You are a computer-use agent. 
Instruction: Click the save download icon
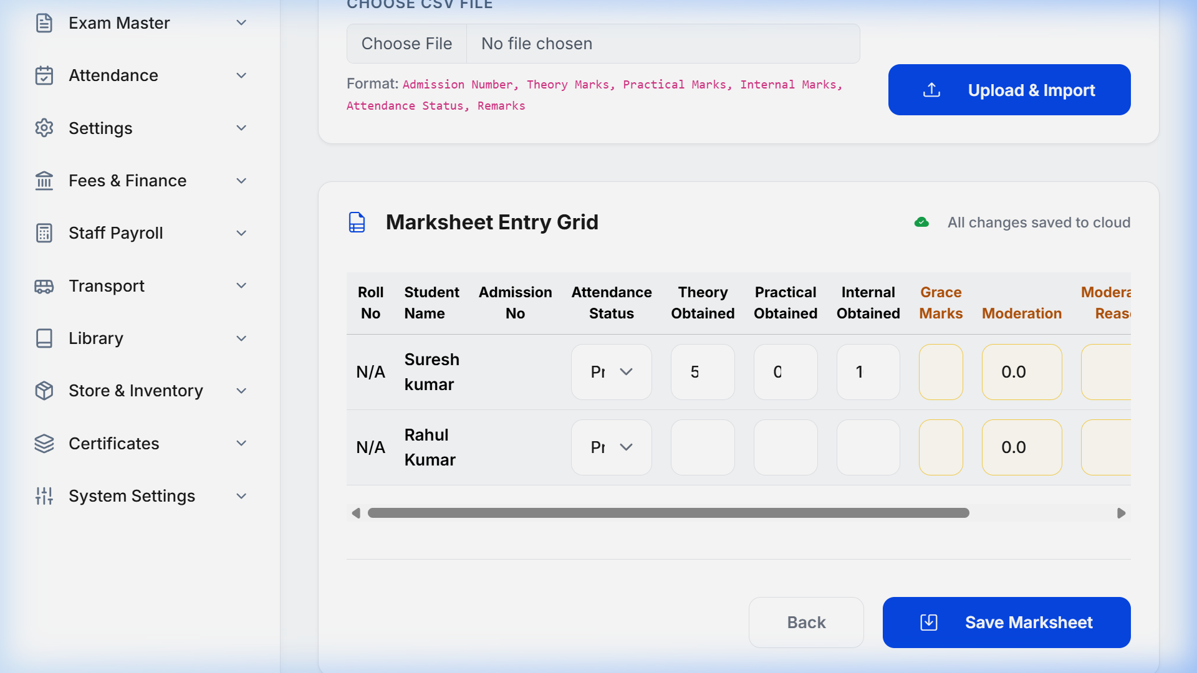point(929,623)
